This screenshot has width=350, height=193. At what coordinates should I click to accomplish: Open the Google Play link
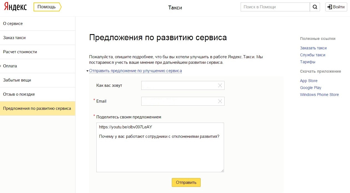[311, 88]
